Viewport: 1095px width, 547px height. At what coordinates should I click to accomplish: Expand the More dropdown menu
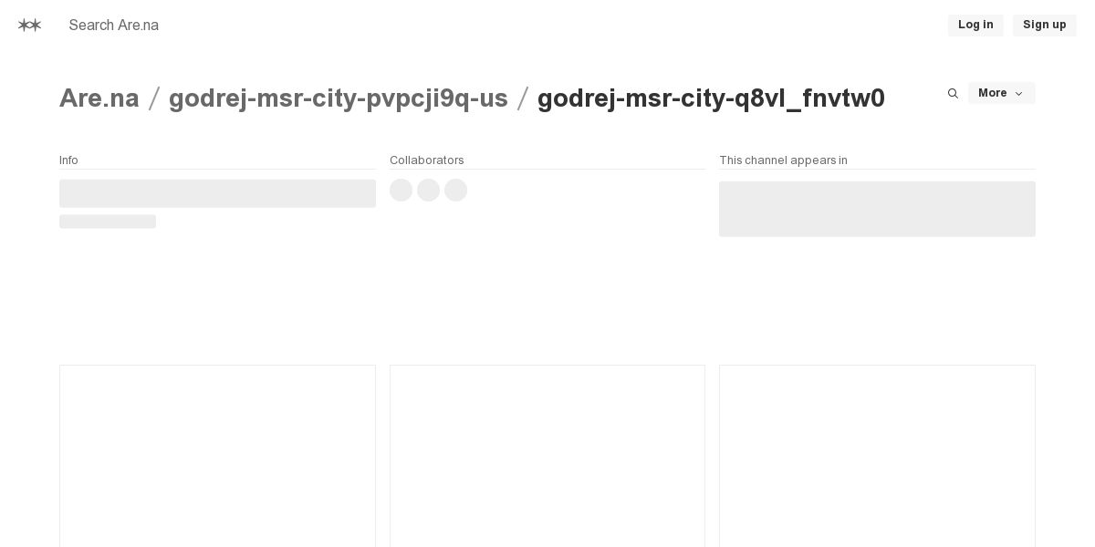[1001, 93]
